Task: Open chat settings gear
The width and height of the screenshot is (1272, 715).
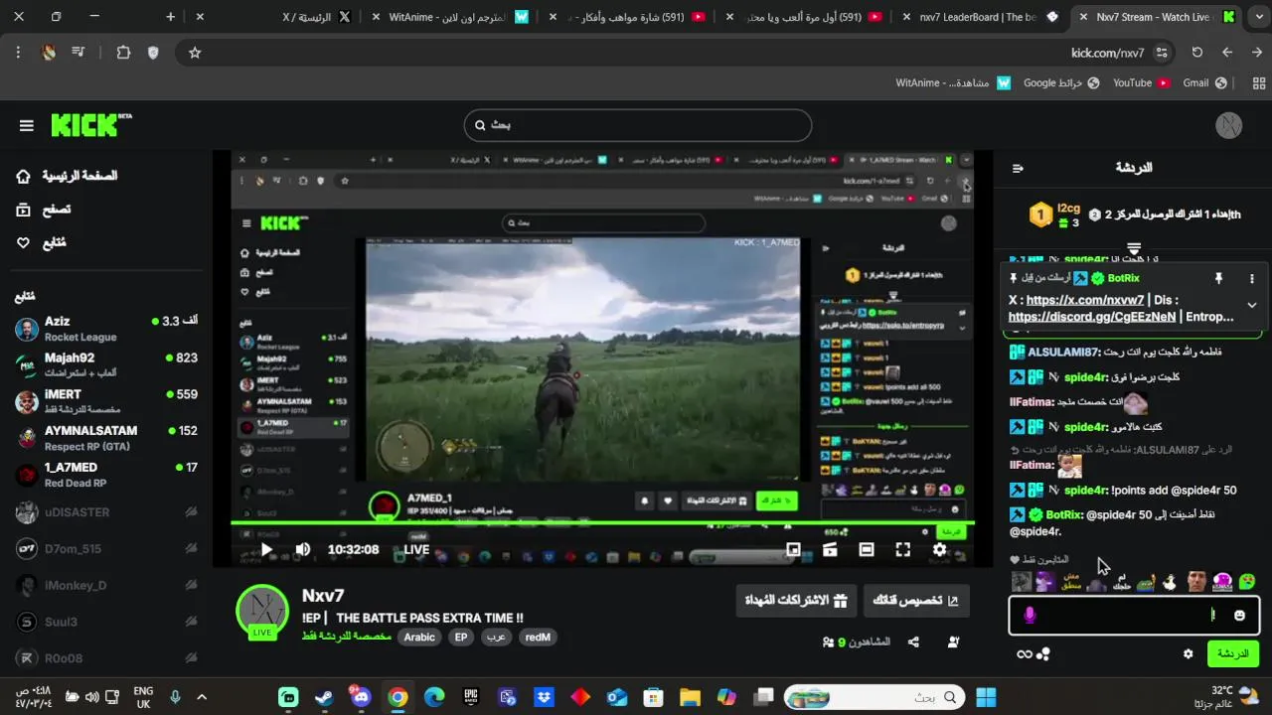Action: [1188, 653]
